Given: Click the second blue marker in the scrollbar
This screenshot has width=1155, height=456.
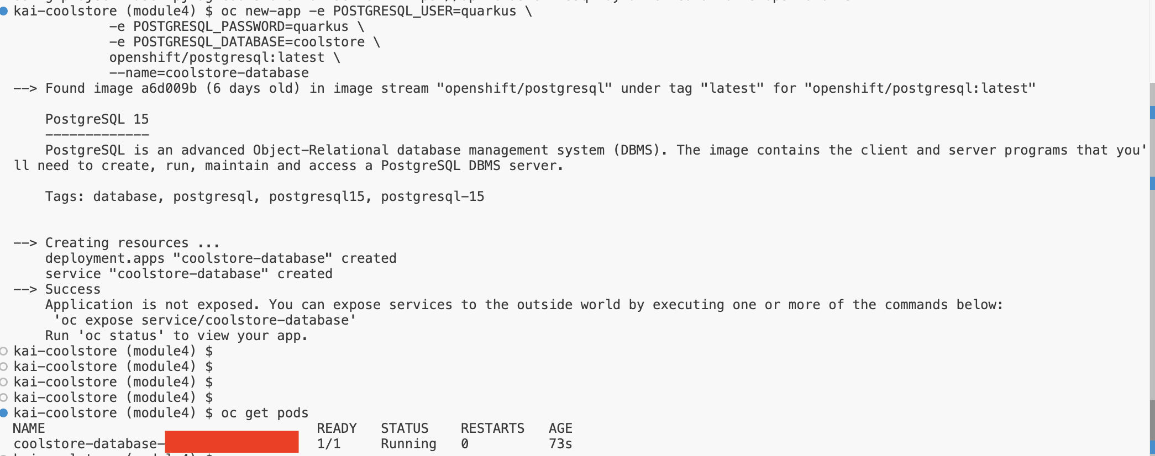Looking at the screenshot, I should (1152, 183).
